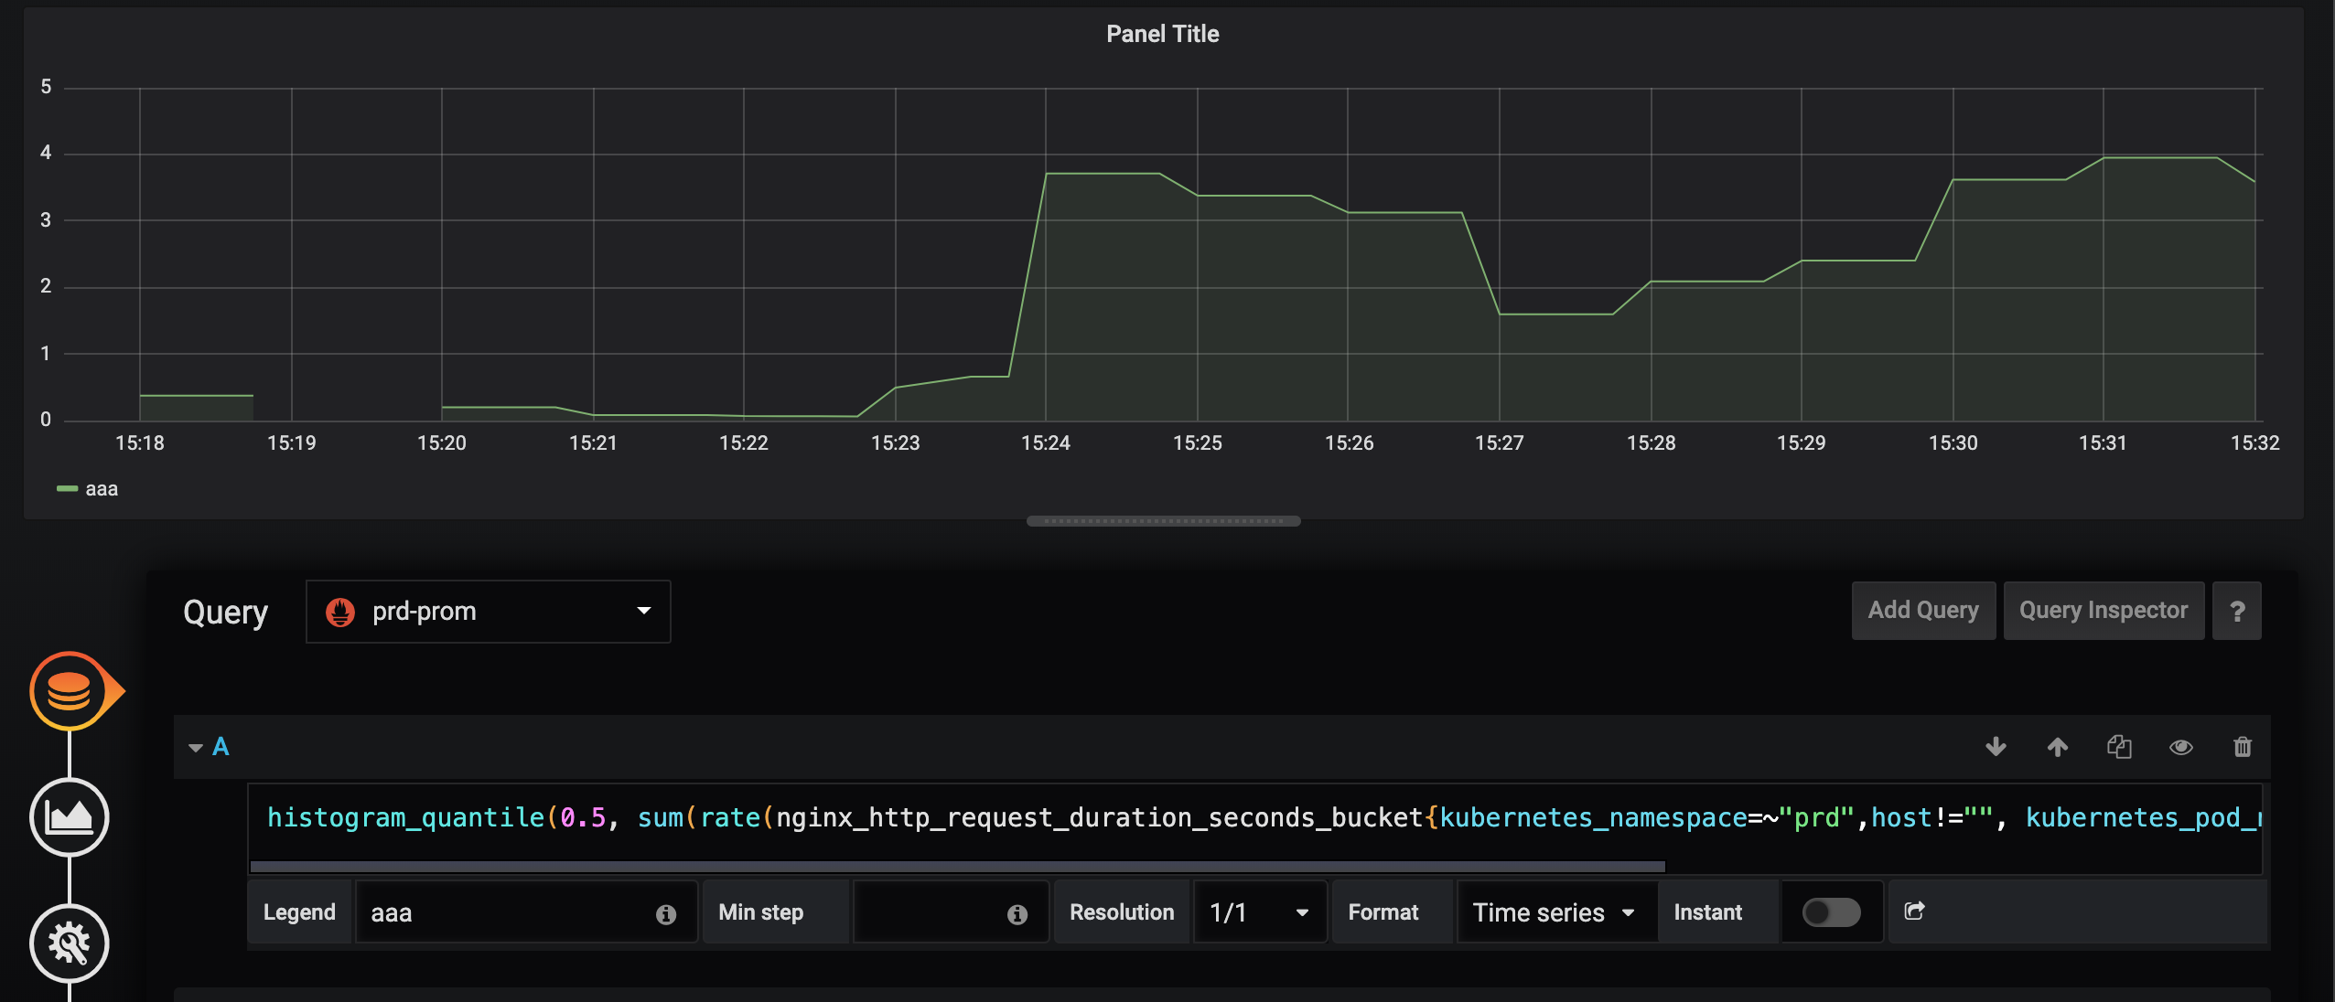Click the 15:24 x-axis time label

pos(1046,443)
